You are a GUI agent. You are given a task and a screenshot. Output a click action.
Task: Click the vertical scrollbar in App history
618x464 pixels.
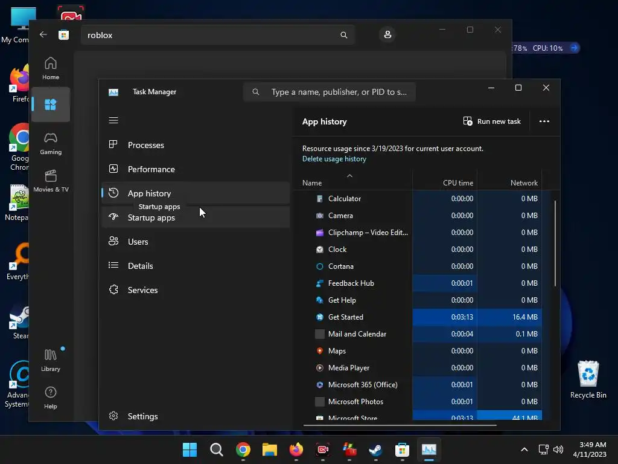[x=555, y=243]
